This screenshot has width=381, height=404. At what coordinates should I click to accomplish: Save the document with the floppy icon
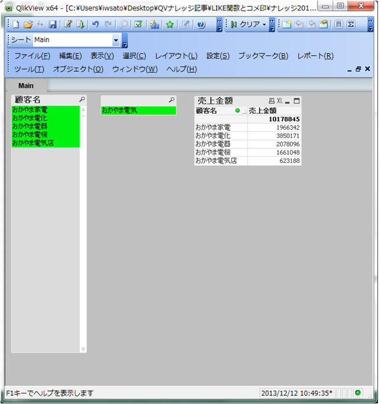pyautogui.click(x=53, y=24)
